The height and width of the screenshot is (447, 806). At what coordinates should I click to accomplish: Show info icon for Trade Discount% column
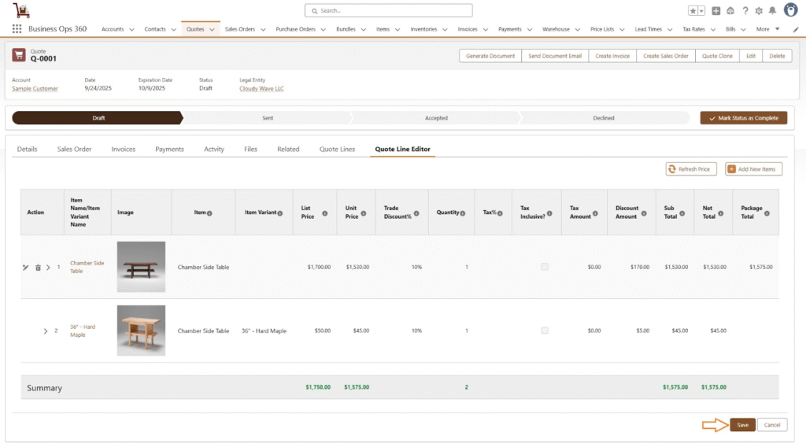[x=418, y=212]
